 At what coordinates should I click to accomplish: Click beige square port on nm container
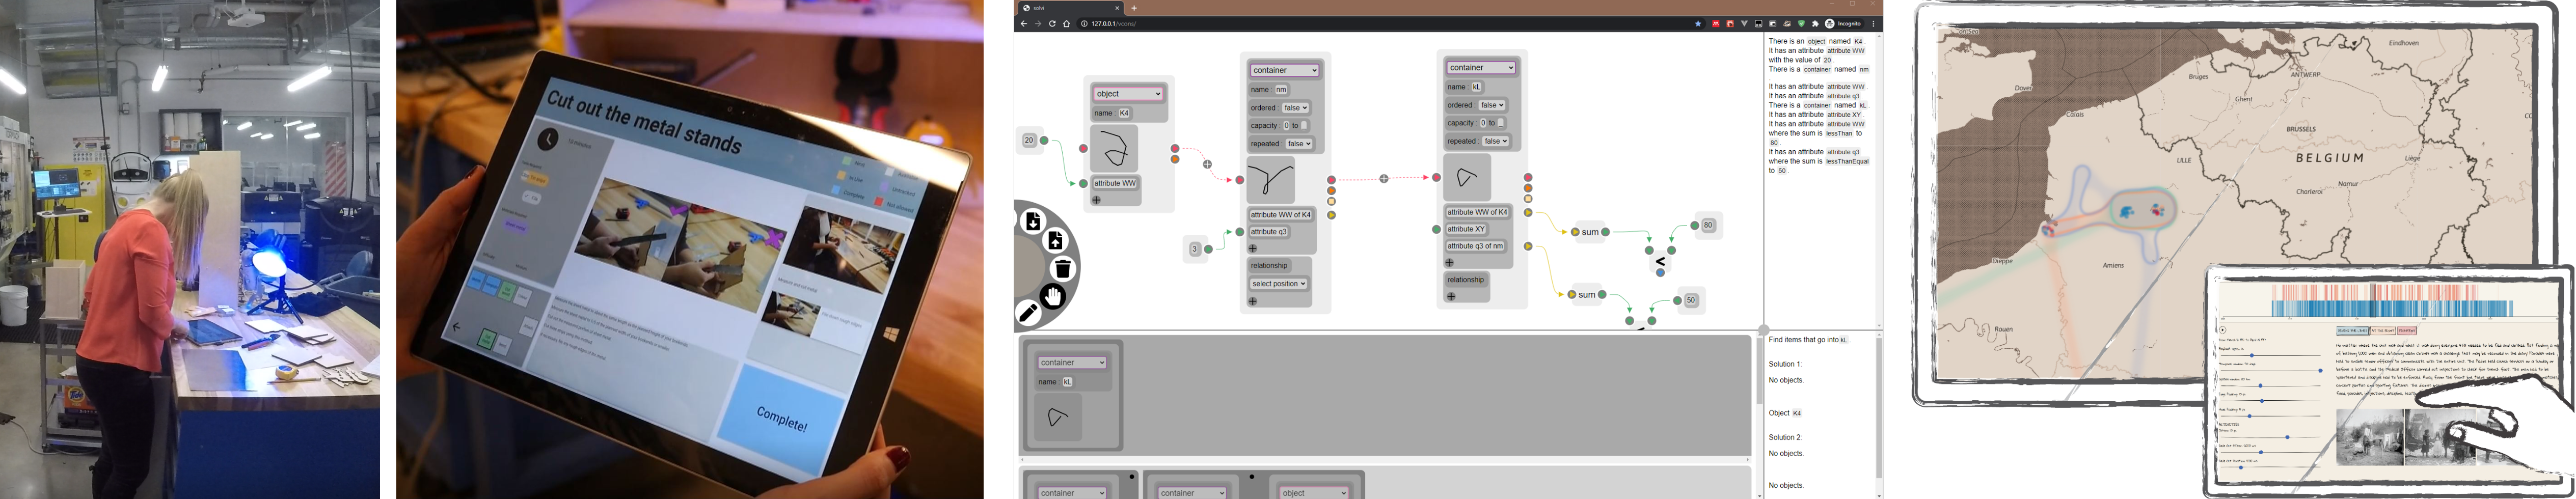pos(1332,202)
